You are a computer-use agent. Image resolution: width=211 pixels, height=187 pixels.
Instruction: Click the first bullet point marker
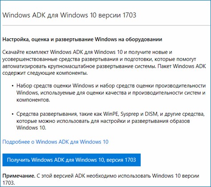coord(13,86)
